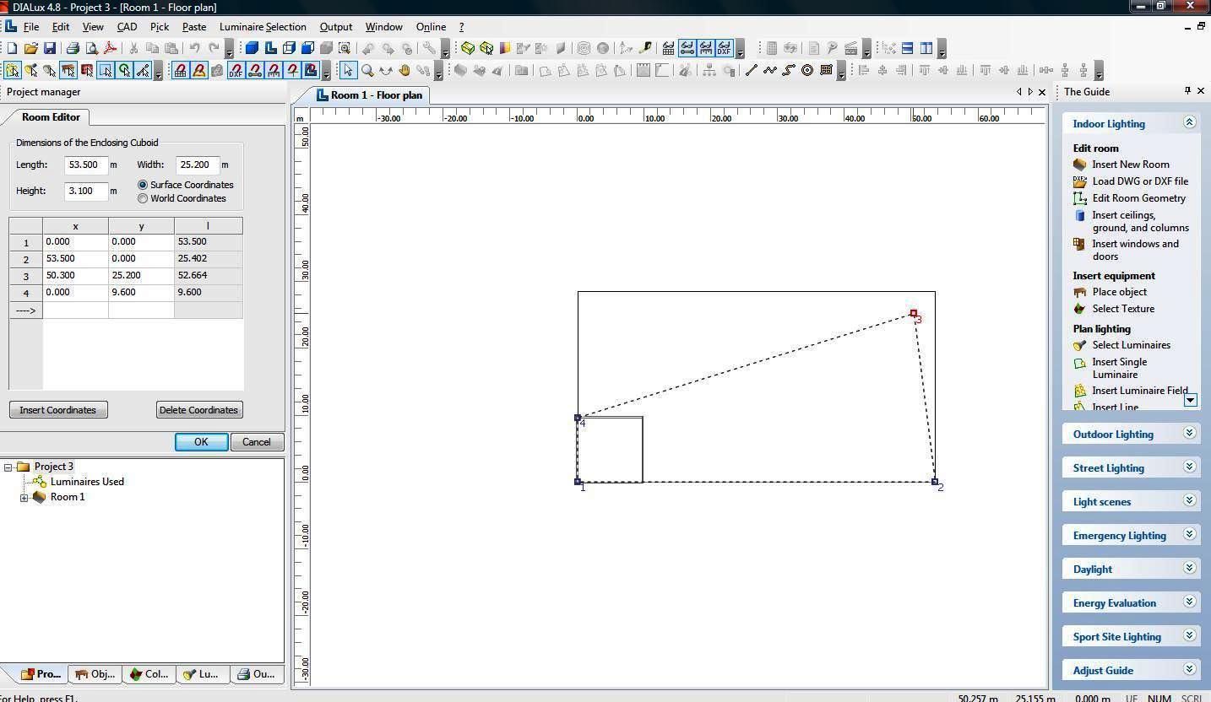The image size is (1211, 702).
Task: Select cell with x value 50.300
Action: pos(75,276)
